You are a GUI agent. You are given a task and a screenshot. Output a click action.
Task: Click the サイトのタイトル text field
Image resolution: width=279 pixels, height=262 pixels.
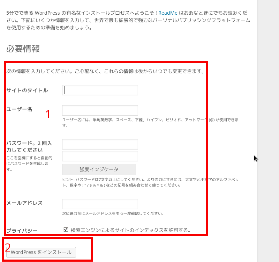pyautogui.click(x=100, y=90)
